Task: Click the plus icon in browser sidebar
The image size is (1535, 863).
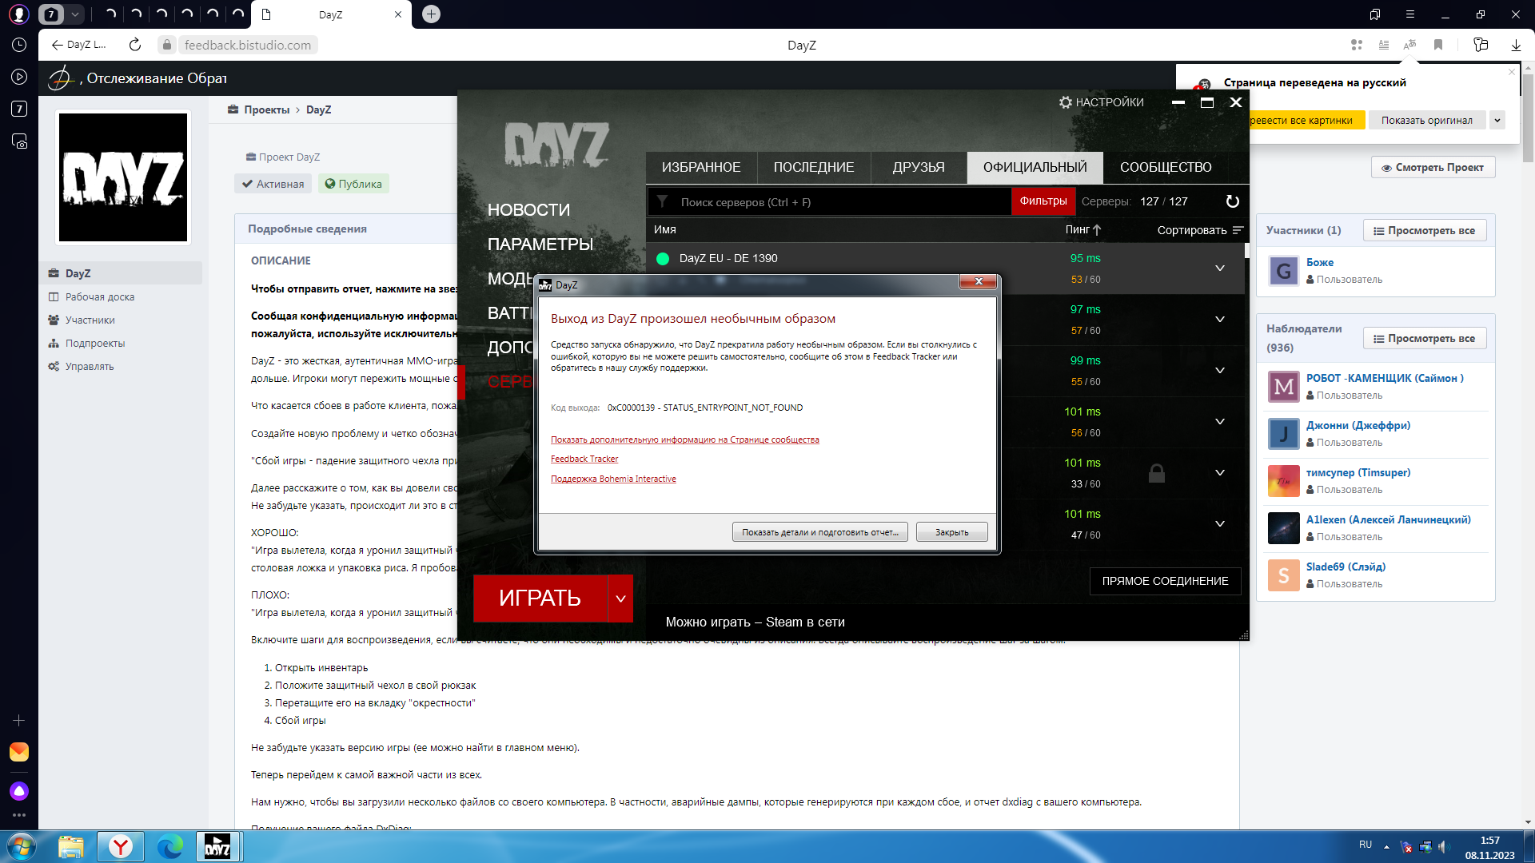Action: tap(19, 721)
